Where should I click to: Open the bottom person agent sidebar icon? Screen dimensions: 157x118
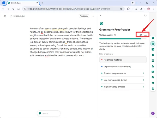(x=153, y=89)
